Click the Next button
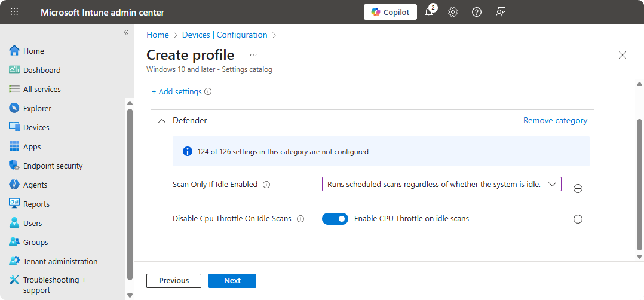The image size is (644, 300). 232,281
